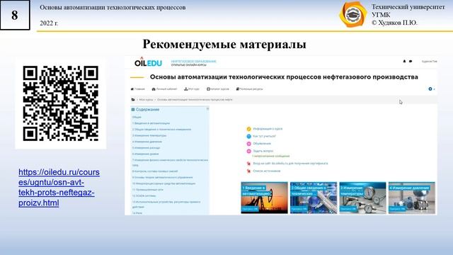Open 12 SCADA-системы in contents list
453x255 pixels.
144,195
